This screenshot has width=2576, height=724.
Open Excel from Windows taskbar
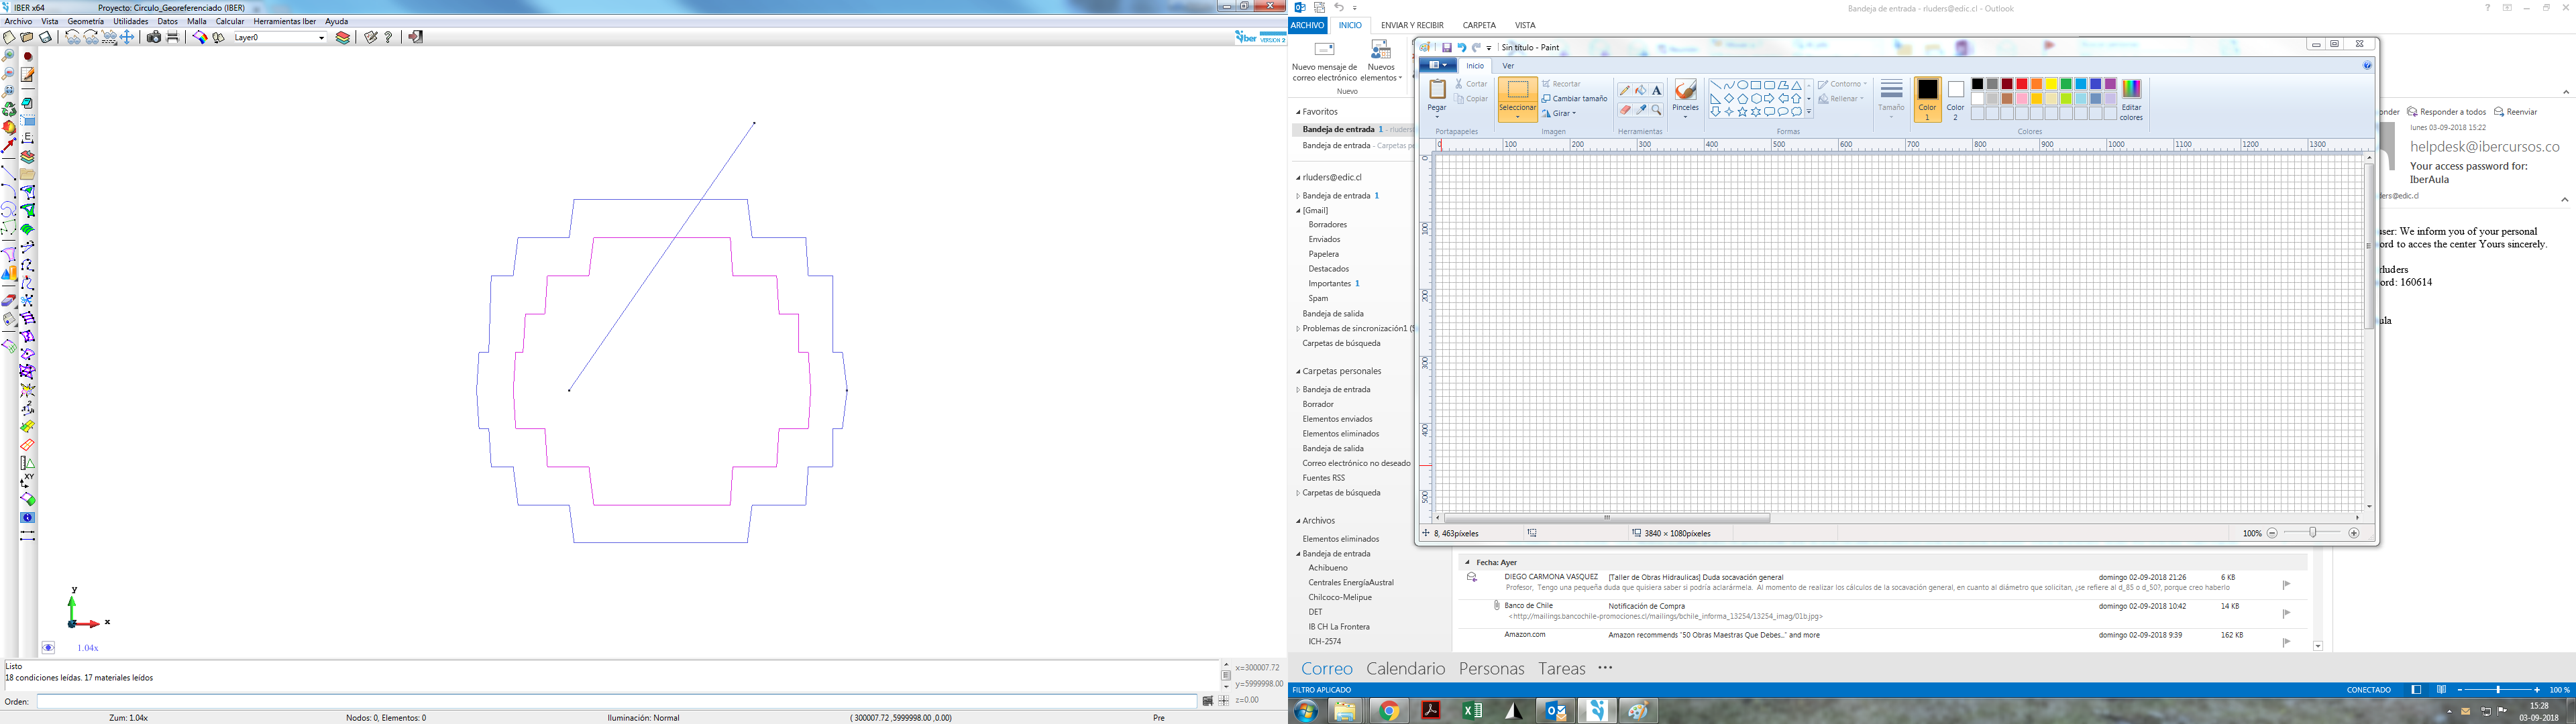click(x=1472, y=711)
